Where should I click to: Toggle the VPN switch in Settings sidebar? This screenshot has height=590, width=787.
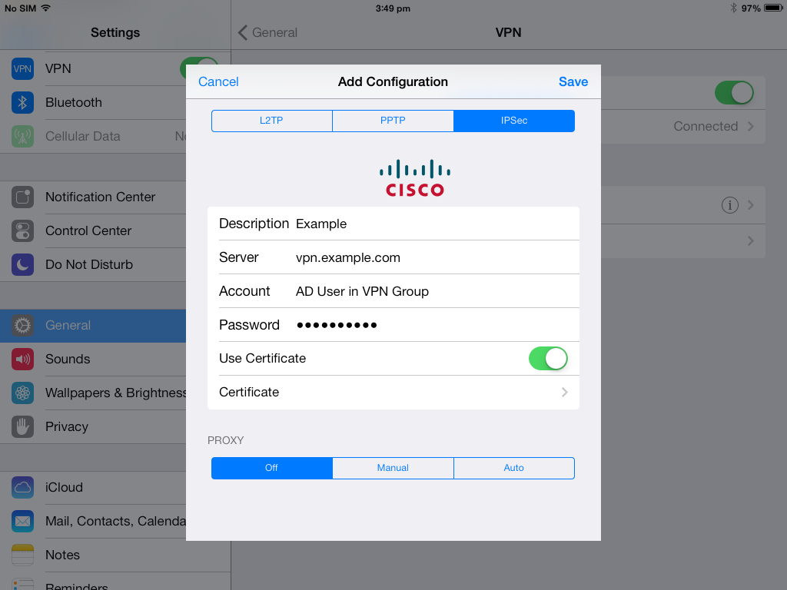pyautogui.click(x=199, y=68)
